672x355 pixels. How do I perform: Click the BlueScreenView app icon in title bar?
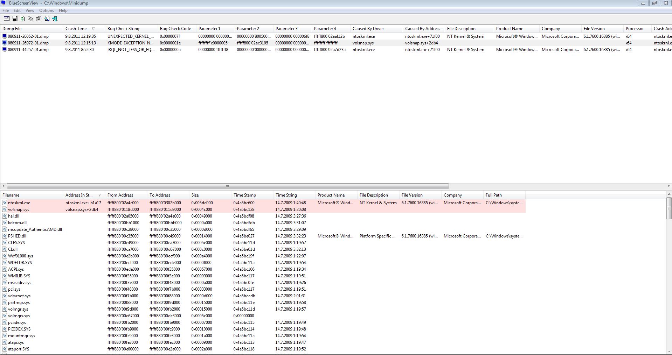point(4,3)
